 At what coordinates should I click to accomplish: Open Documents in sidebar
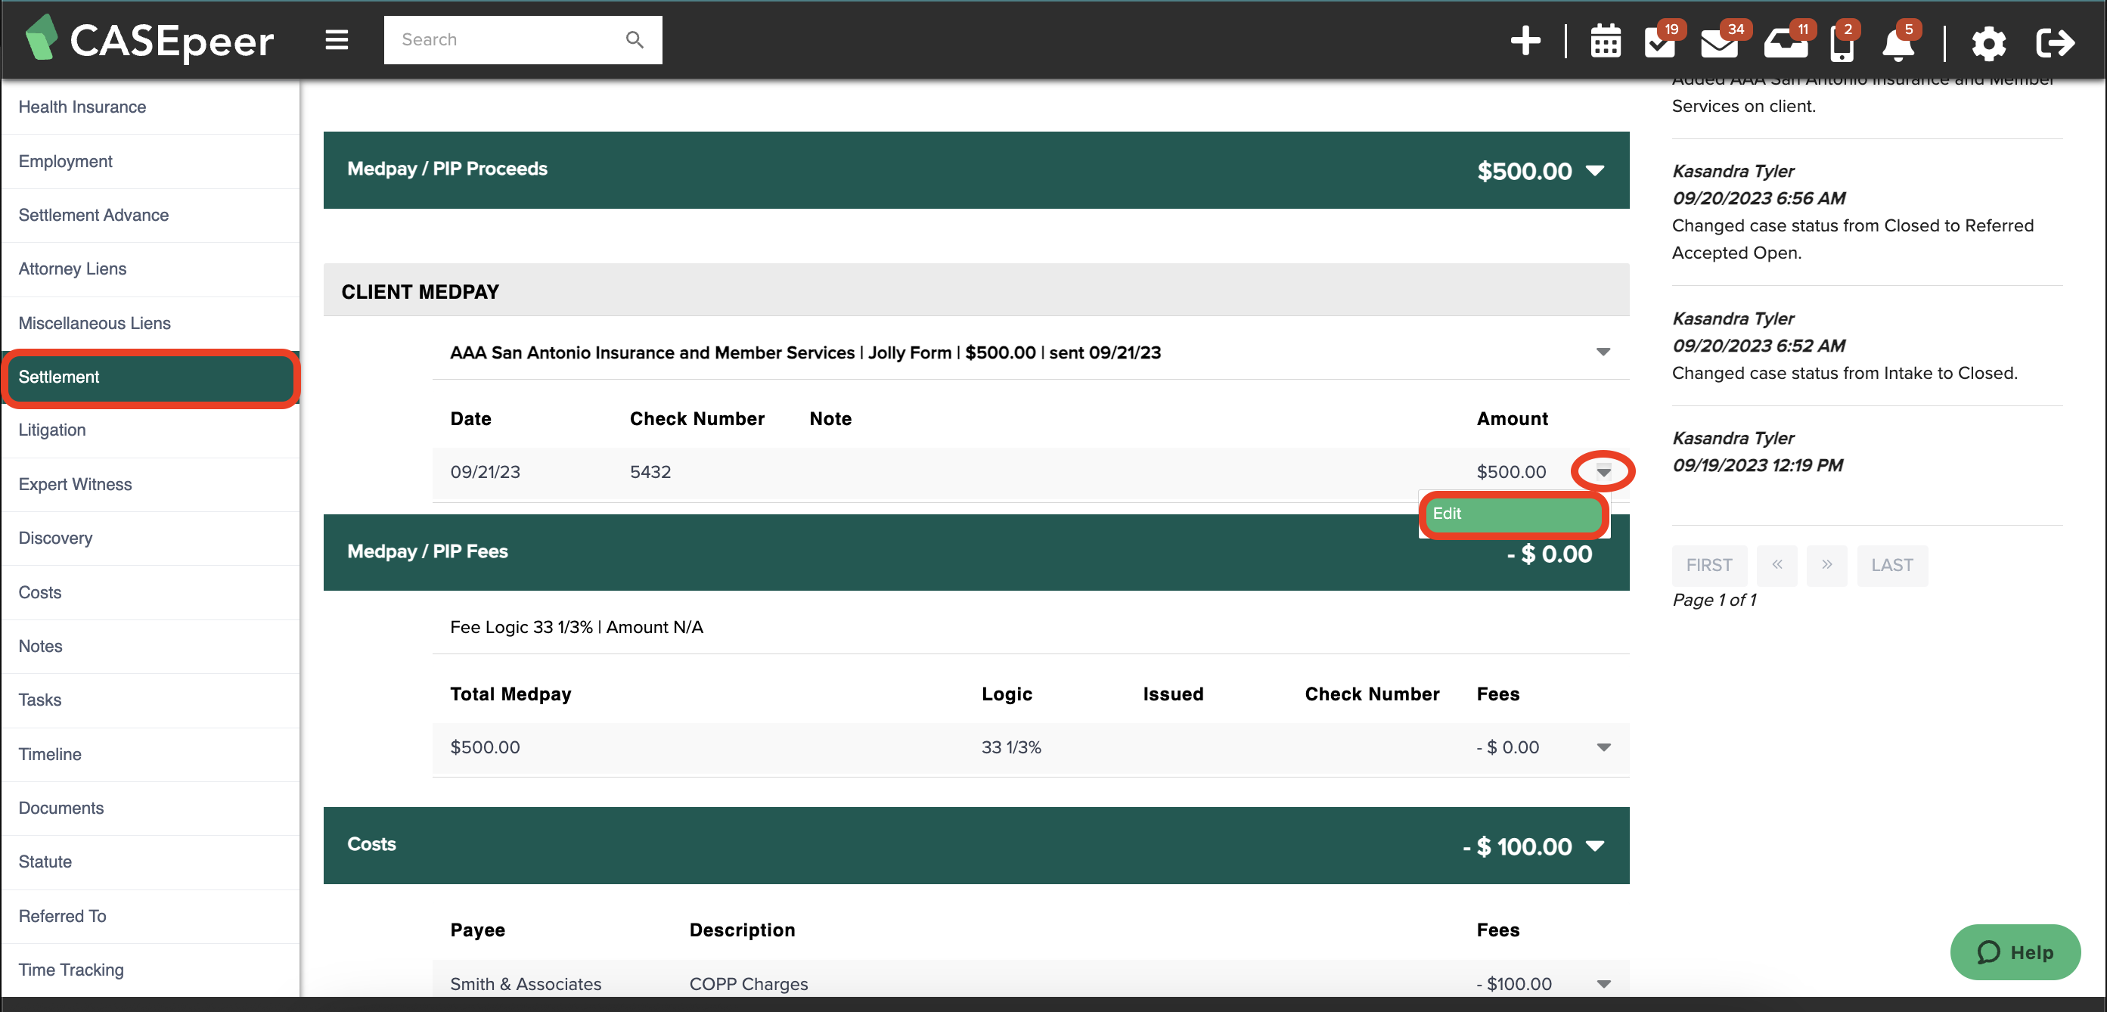coord(150,809)
